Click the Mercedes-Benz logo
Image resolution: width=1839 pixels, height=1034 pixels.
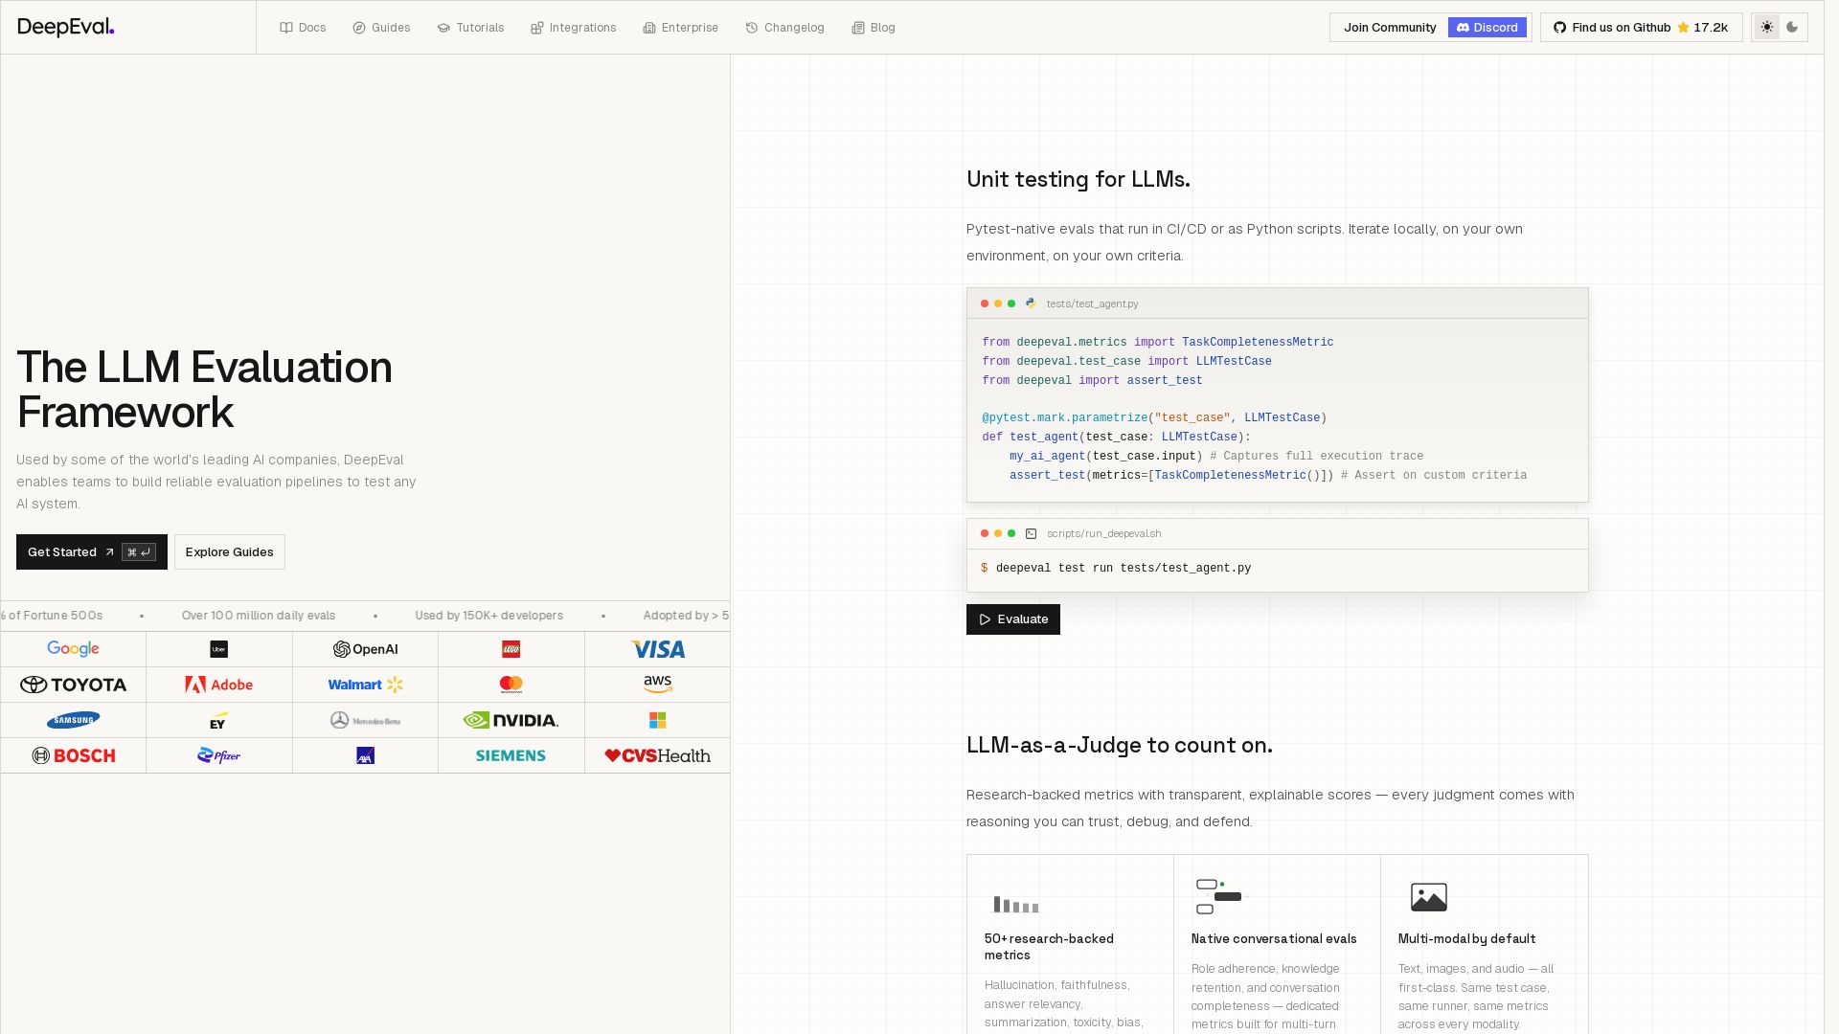[x=365, y=720]
